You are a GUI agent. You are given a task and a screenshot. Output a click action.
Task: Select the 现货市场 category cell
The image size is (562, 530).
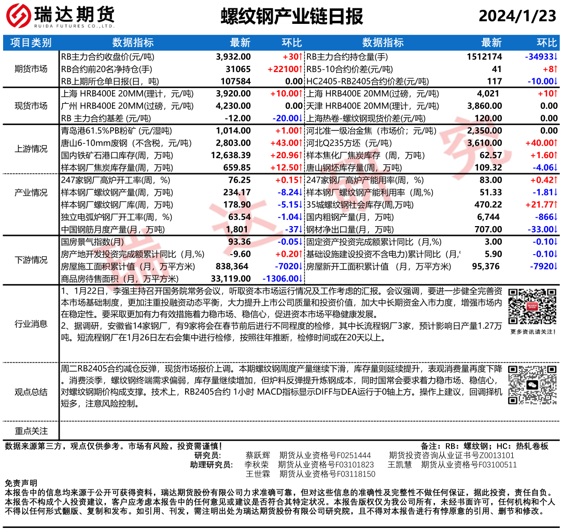[31, 106]
